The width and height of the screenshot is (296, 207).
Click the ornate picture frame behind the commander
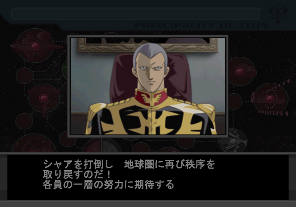(x=148, y=45)
